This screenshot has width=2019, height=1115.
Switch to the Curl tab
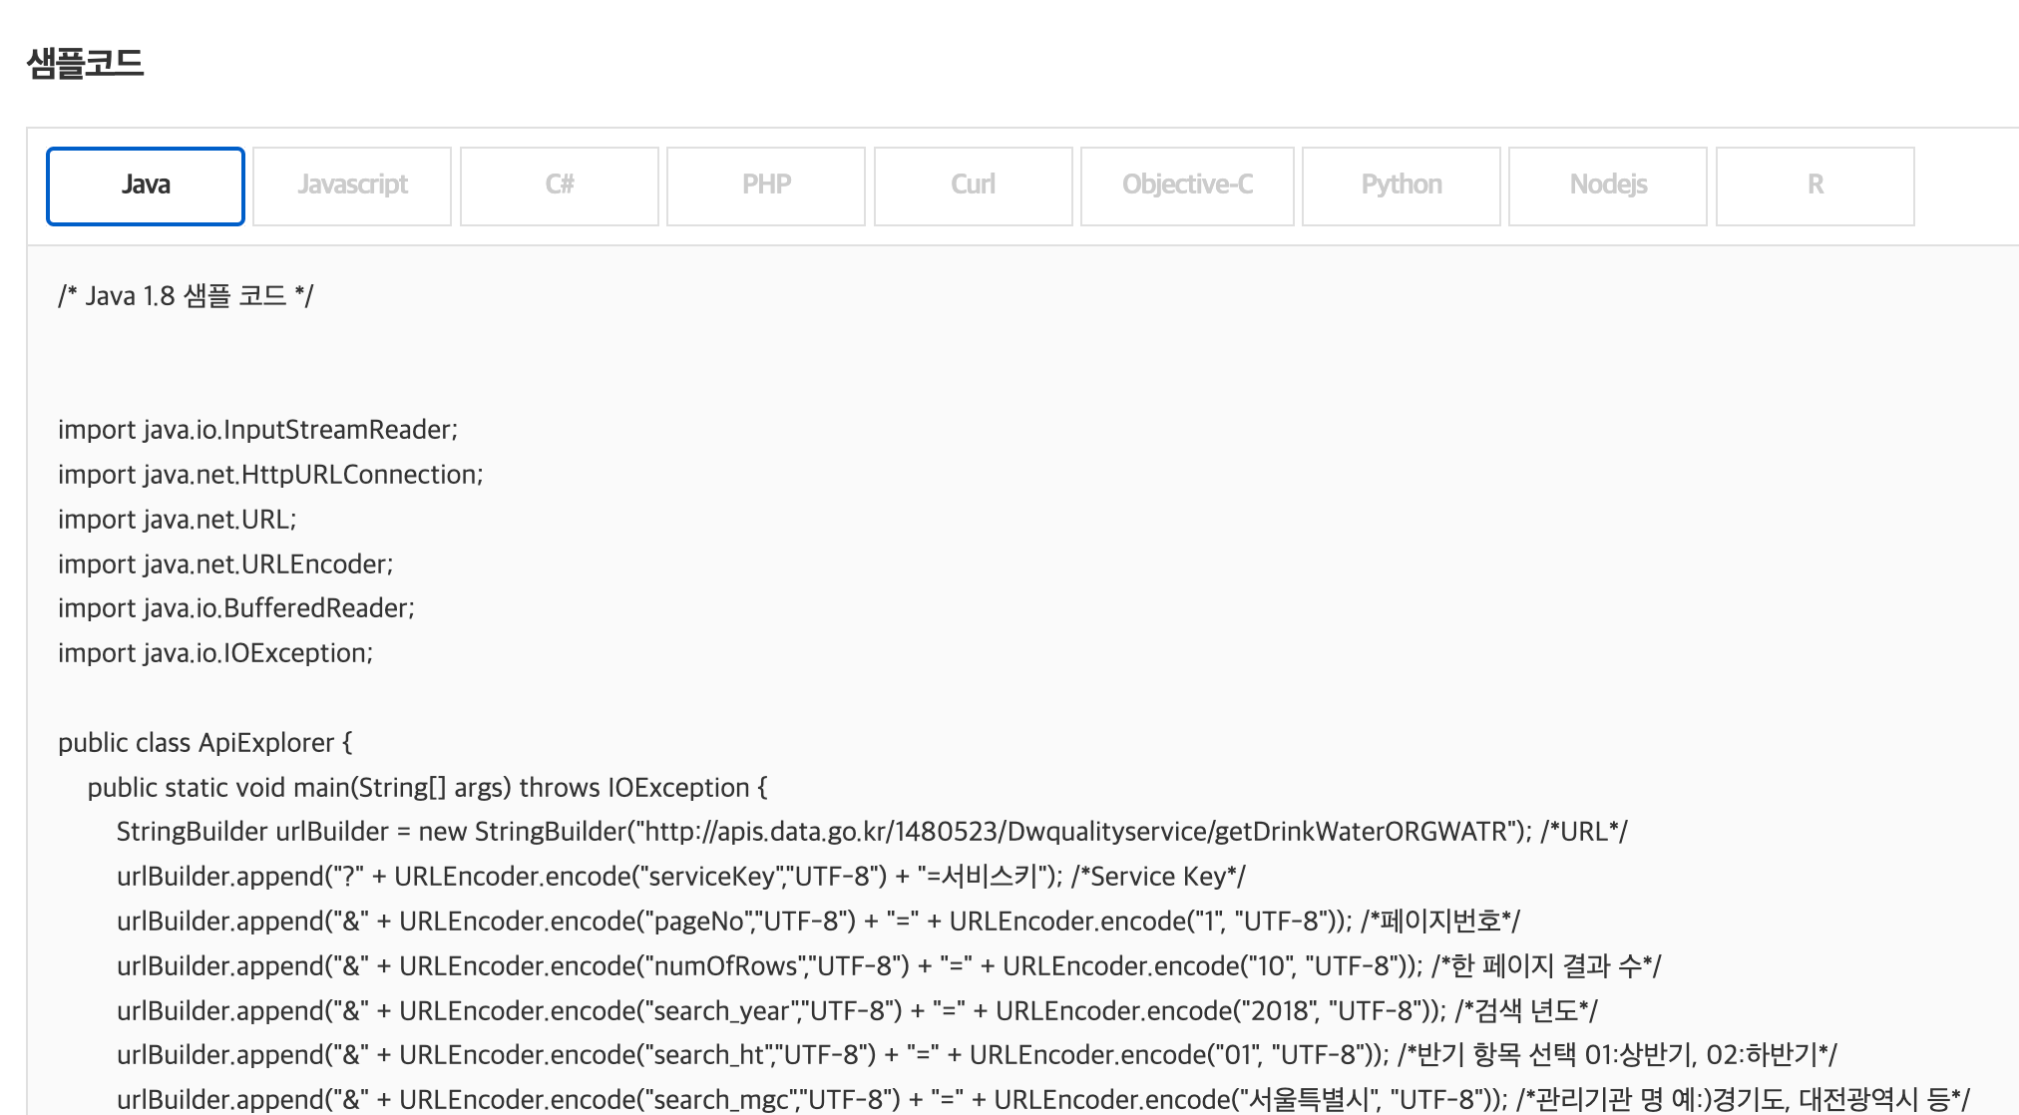[973, 186]
